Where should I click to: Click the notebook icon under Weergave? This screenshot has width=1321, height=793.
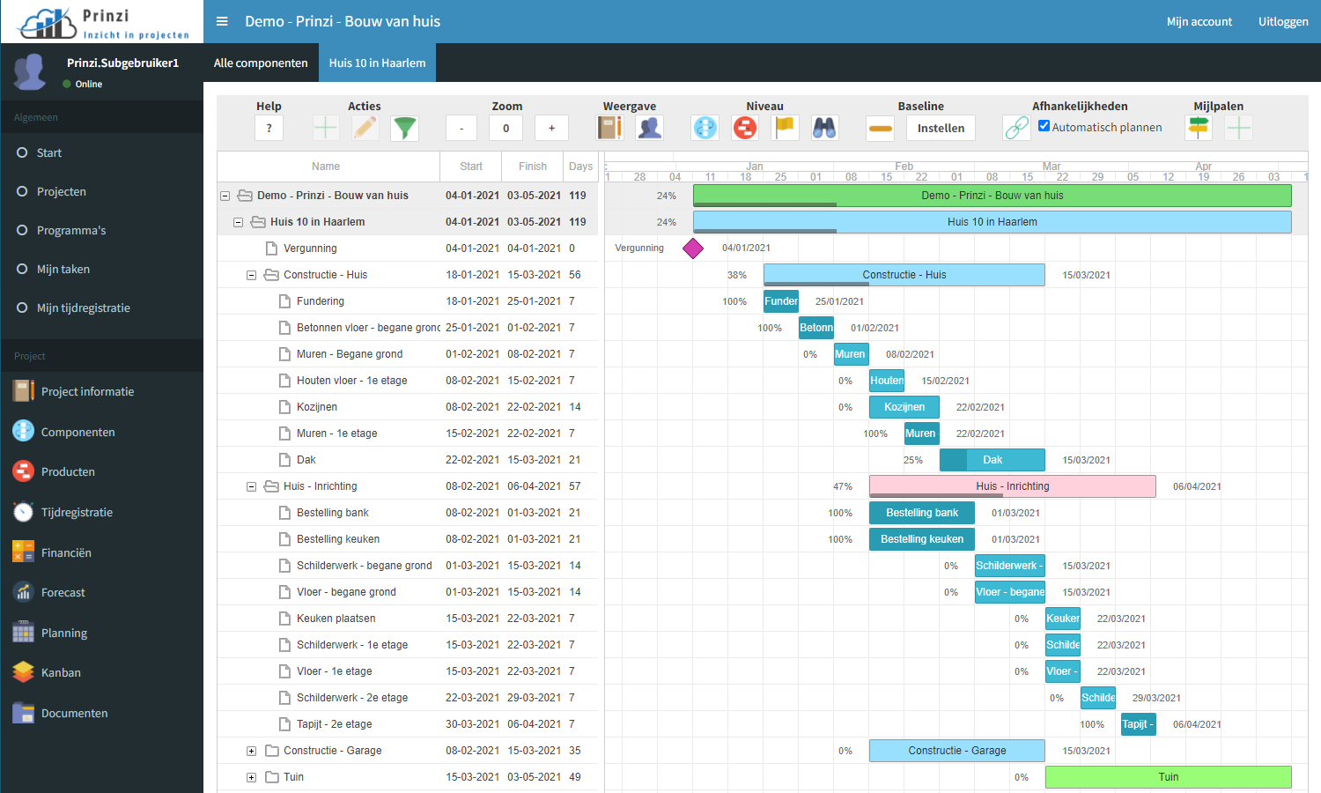point(609,129)
